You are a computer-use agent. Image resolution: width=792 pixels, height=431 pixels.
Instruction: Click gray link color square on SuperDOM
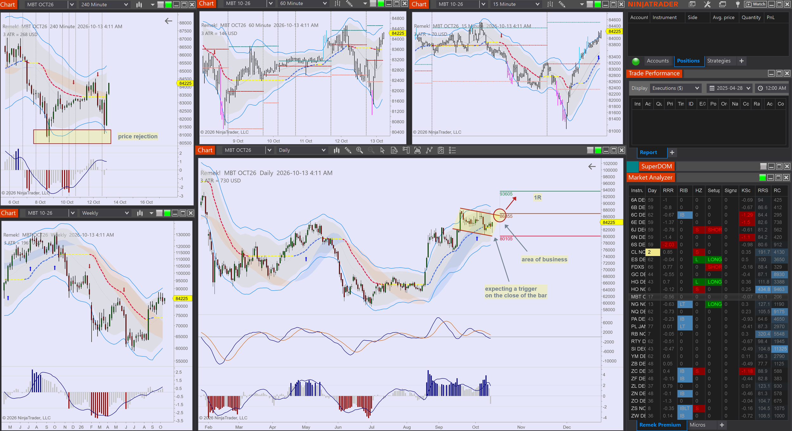763,166
